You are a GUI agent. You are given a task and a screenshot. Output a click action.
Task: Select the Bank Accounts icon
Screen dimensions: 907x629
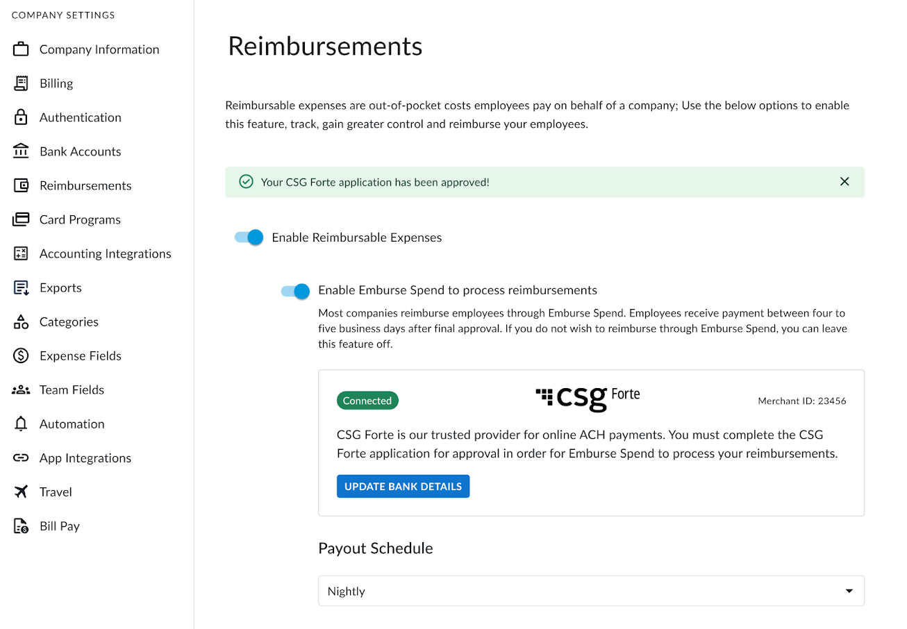click(x=22, y=151)
